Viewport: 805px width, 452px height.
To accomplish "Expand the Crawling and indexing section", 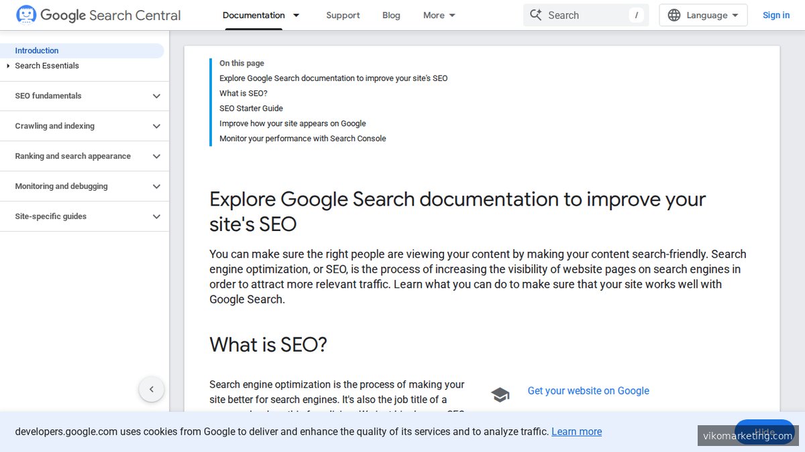I will click(156, 126).
